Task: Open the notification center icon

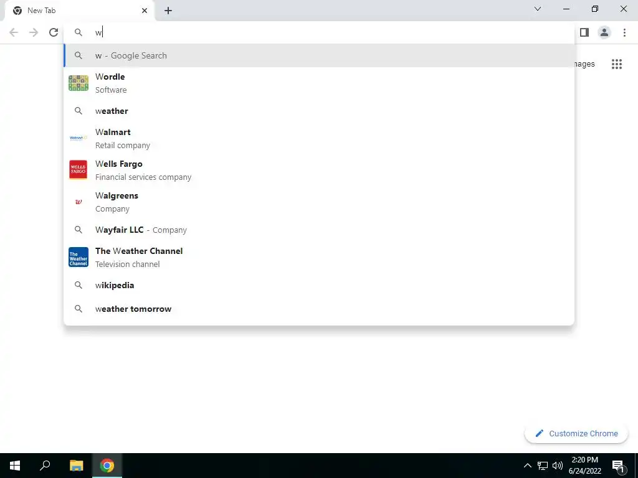Action: pos(618,466)
